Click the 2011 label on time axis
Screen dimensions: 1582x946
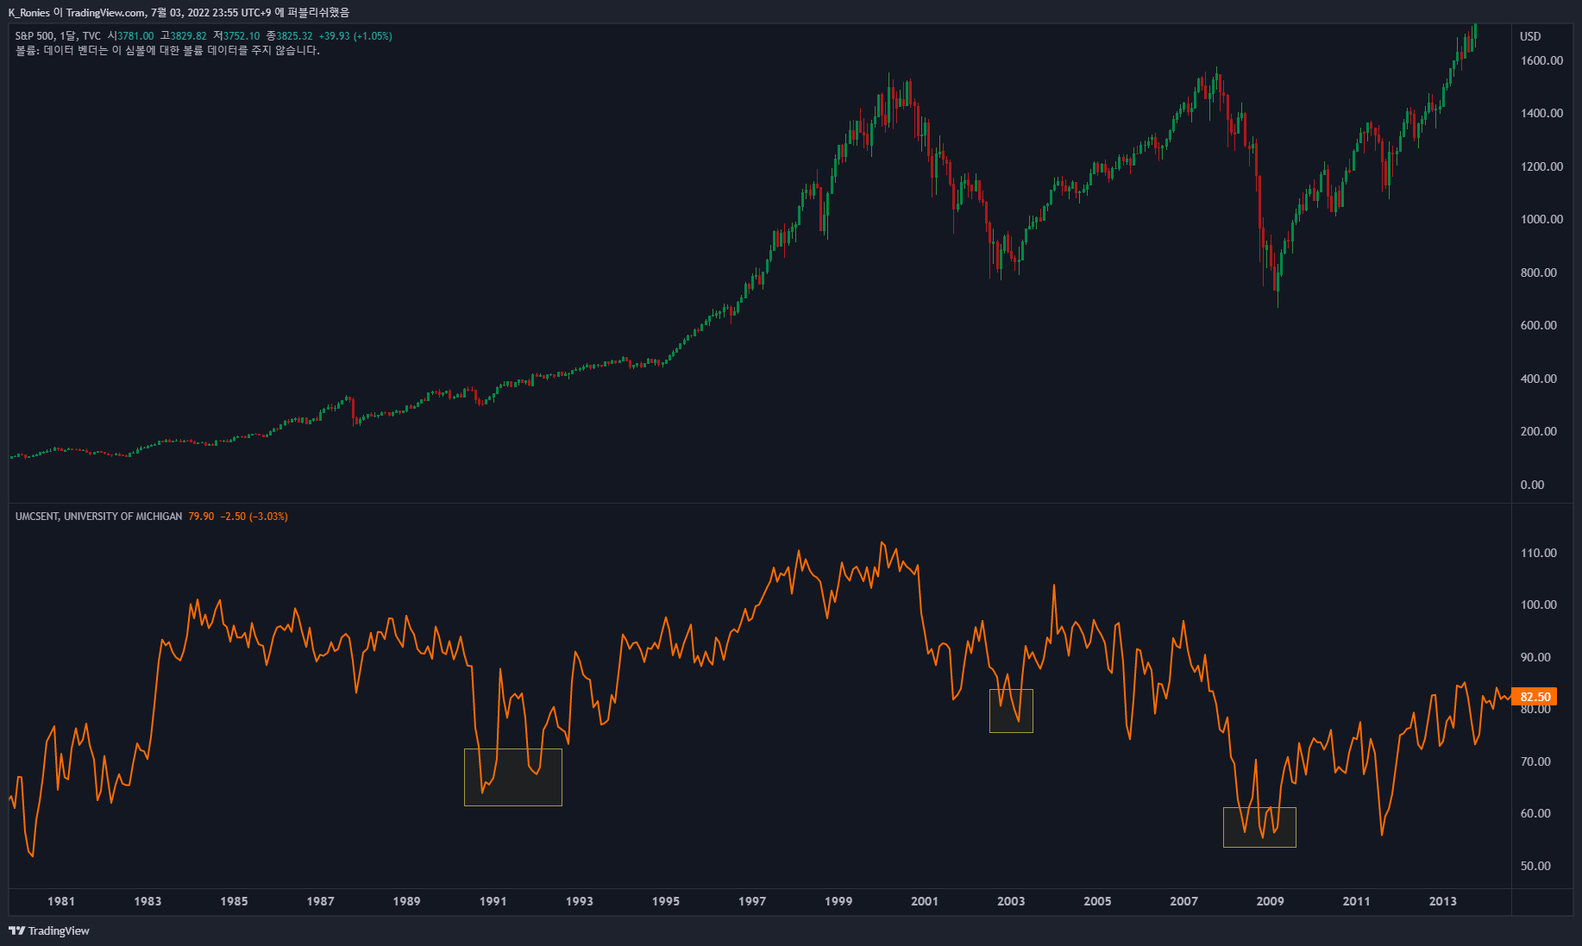click(x=1356, y=901)
